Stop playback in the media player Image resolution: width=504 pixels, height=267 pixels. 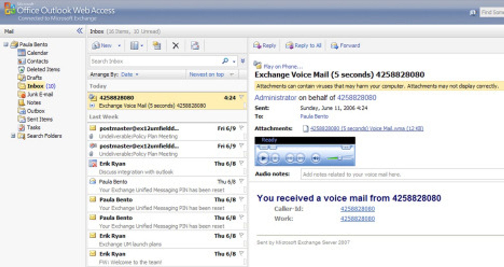click(x=275, y=158)
